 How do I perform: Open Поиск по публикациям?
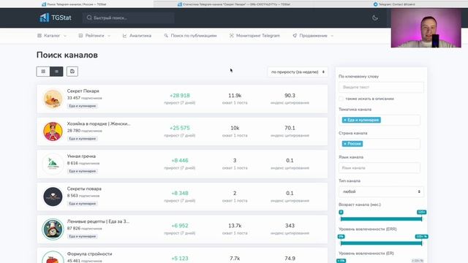tap(190, 36)
